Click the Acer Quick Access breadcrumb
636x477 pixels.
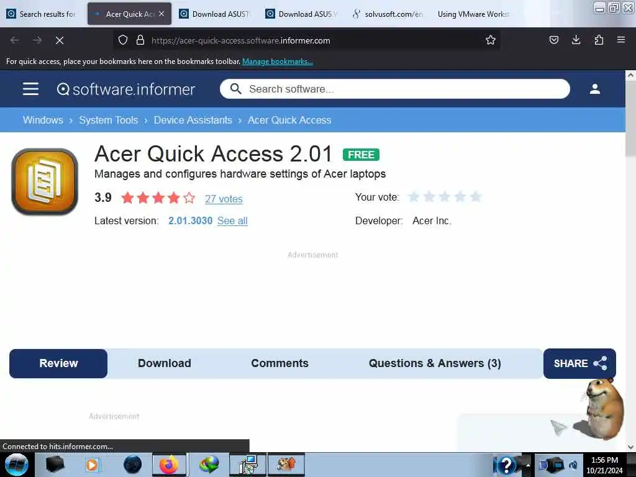[289, 120]
